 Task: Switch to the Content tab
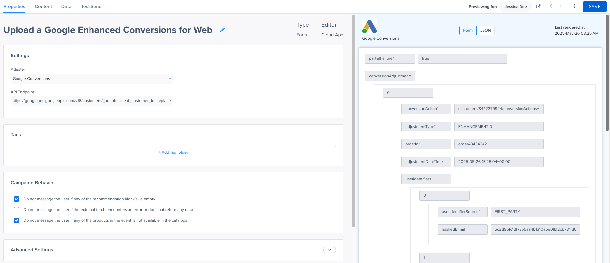point(43,7)
